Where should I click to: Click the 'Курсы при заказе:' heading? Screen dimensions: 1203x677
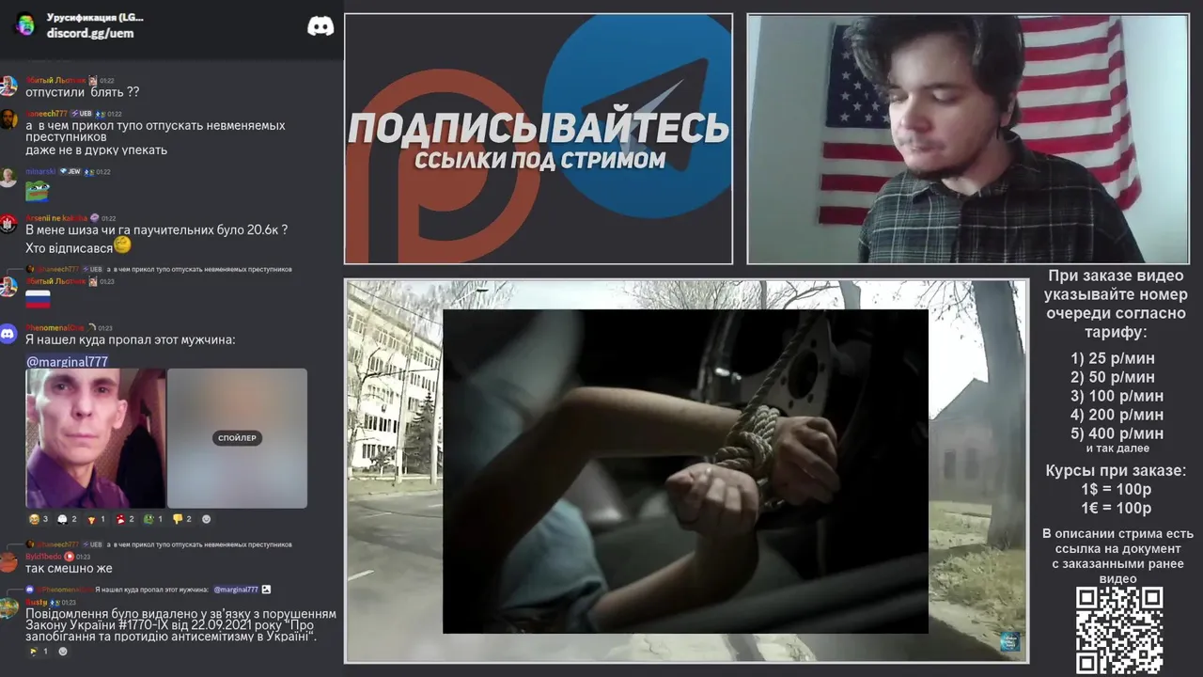click(x=1116, y=470)
